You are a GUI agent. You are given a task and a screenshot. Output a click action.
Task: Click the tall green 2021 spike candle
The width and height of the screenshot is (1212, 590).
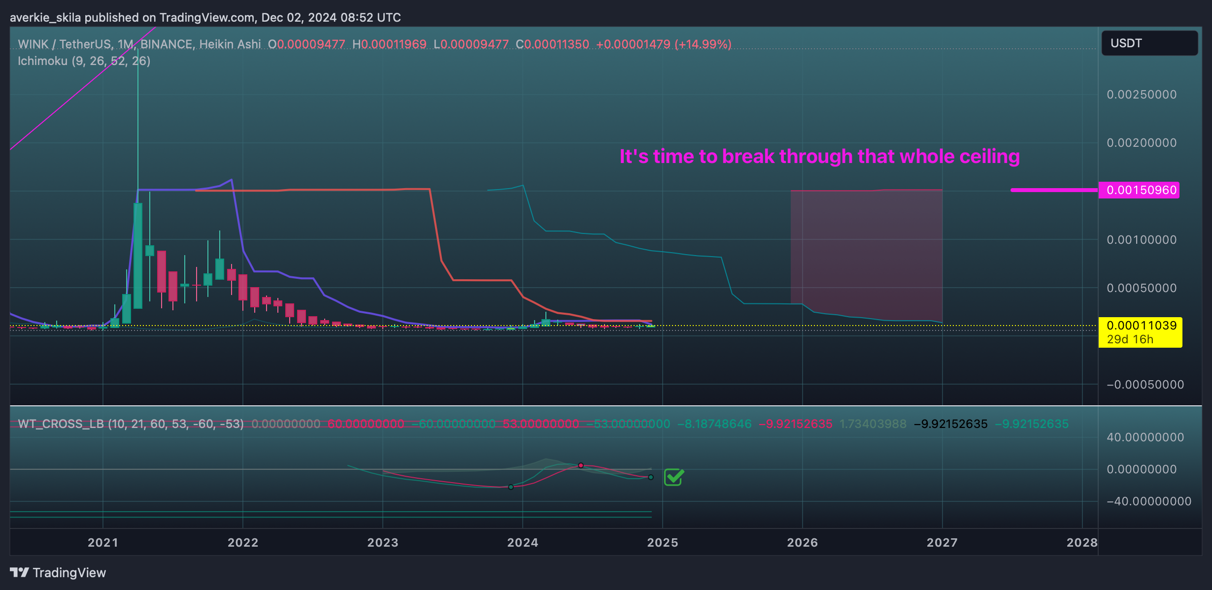[x=138, y=256]
